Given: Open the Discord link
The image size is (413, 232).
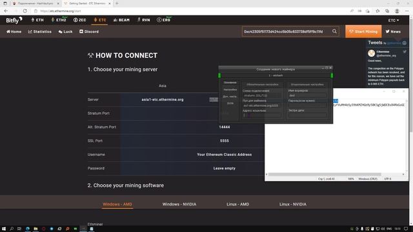Looking at the screenshot, I should click(89, 32).
